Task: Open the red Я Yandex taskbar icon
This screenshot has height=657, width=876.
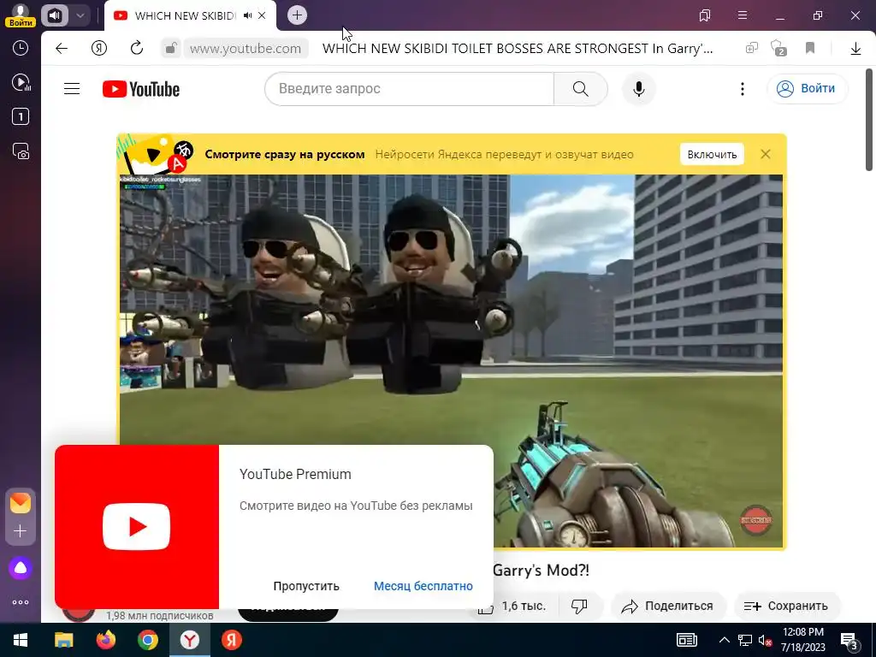Action: click(231, 640)
